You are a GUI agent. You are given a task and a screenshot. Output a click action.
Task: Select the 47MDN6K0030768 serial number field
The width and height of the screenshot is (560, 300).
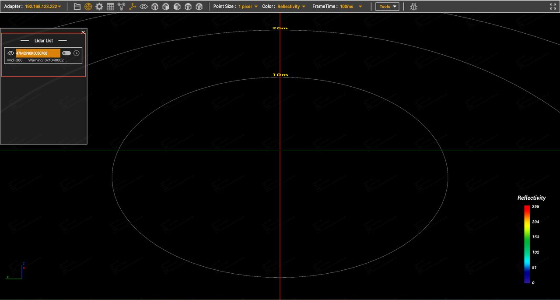point(38,53)
